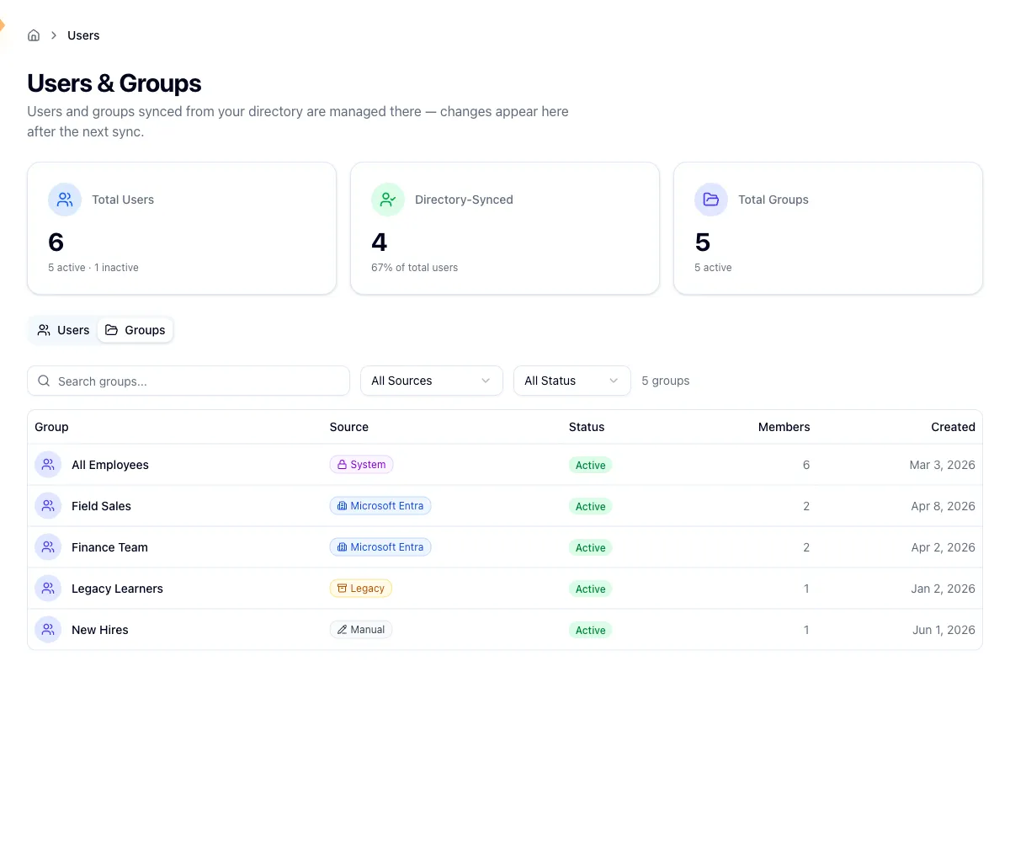The height and width of the screenshot is (842, 1010).
Task: Sort by the Created column header
Action: click(953, 427)
